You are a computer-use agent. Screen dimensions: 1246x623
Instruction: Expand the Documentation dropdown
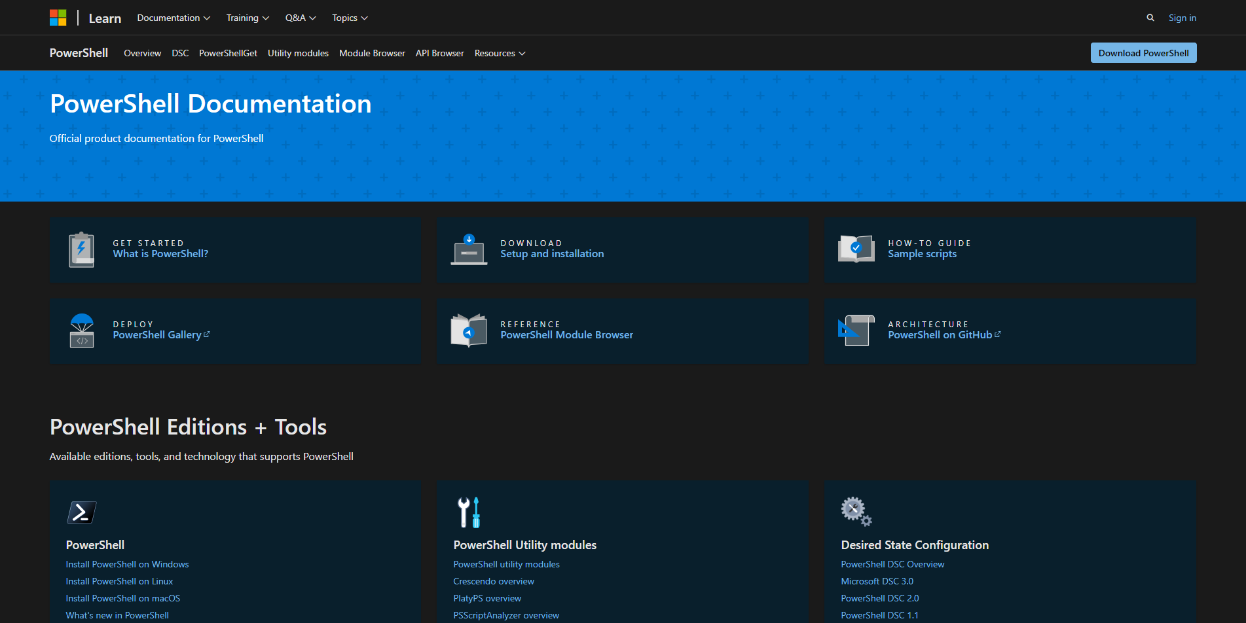[x=174, y=18]
